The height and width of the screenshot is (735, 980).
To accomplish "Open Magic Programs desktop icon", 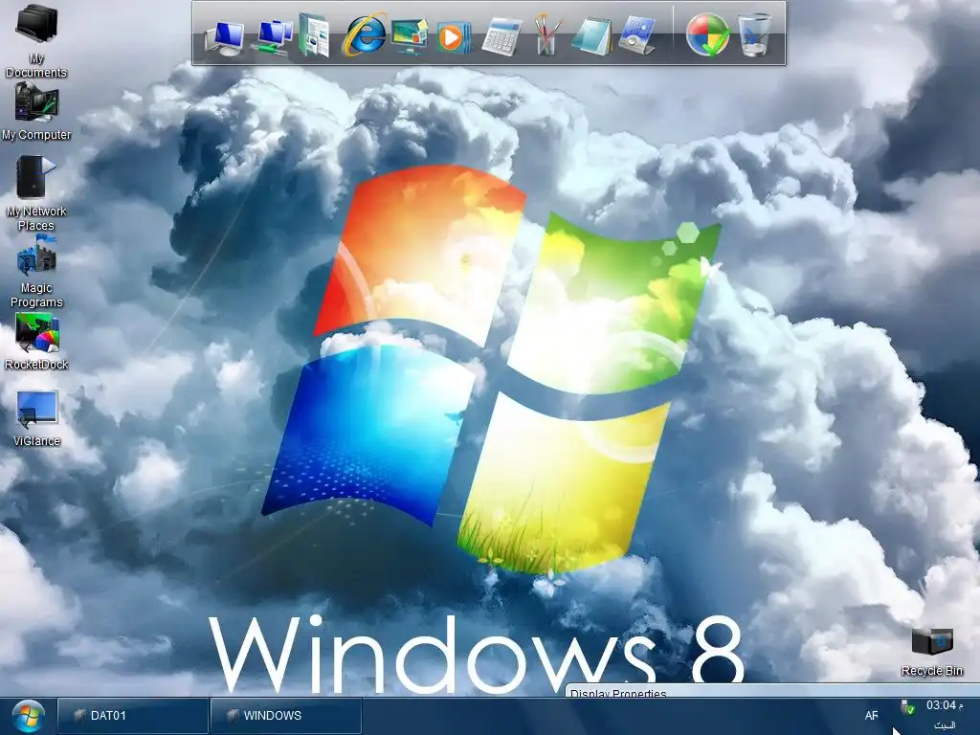I will coord(36,272).
